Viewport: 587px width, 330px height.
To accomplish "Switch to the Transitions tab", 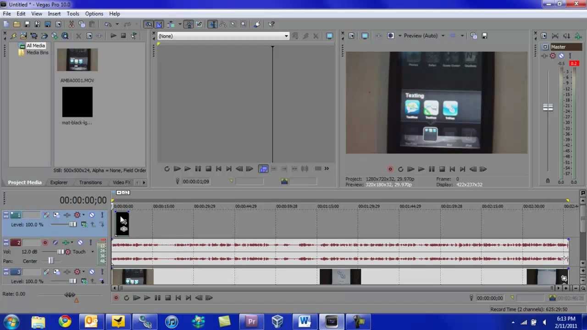I will click(x=90, y=182).
